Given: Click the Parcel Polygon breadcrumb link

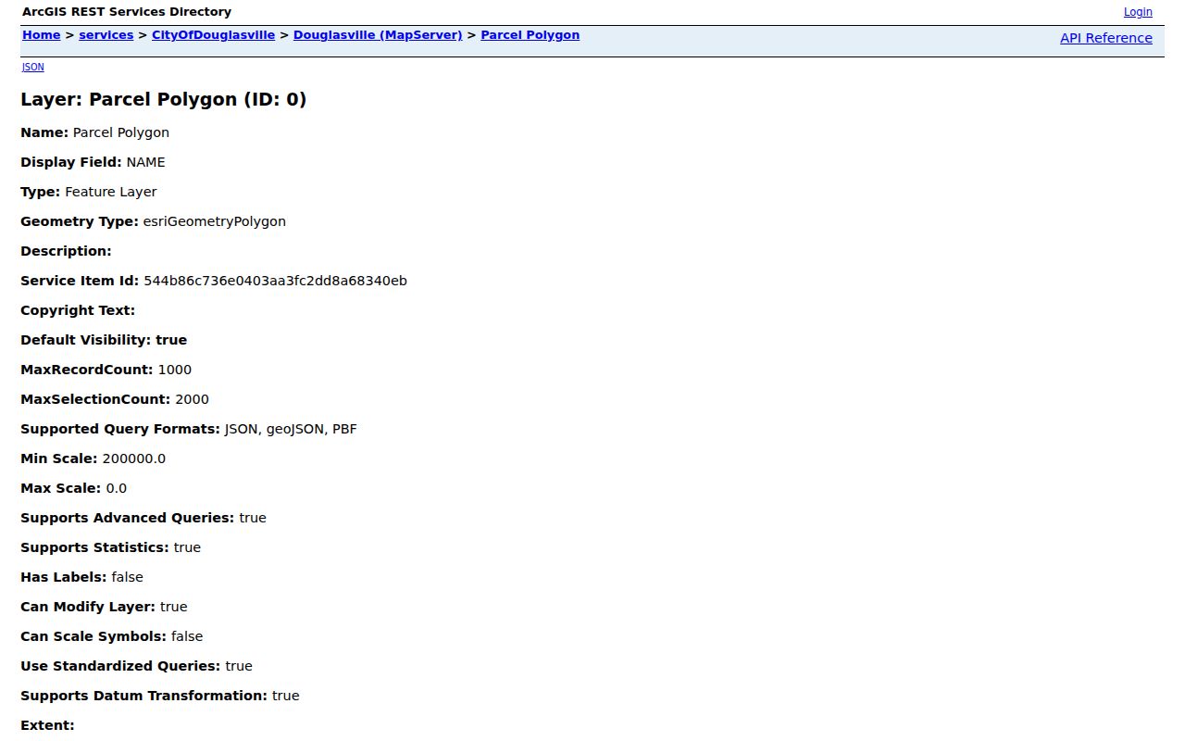Looking at the screenshot, I should pyautogui.click(x=530, y=35).
